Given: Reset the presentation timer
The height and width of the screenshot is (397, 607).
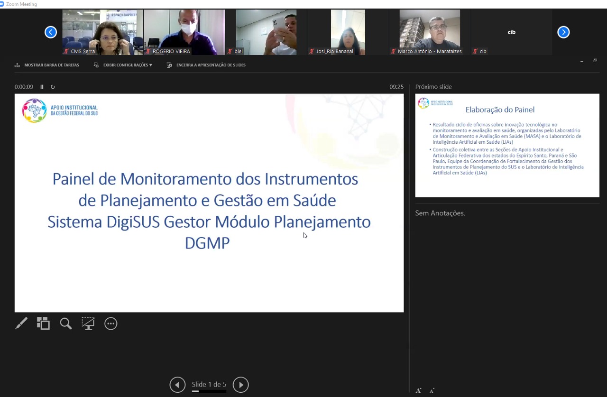Looking at the screenshot, I should click(53, 87).
